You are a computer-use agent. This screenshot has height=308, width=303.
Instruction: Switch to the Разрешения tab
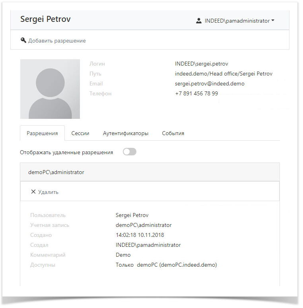42,134
